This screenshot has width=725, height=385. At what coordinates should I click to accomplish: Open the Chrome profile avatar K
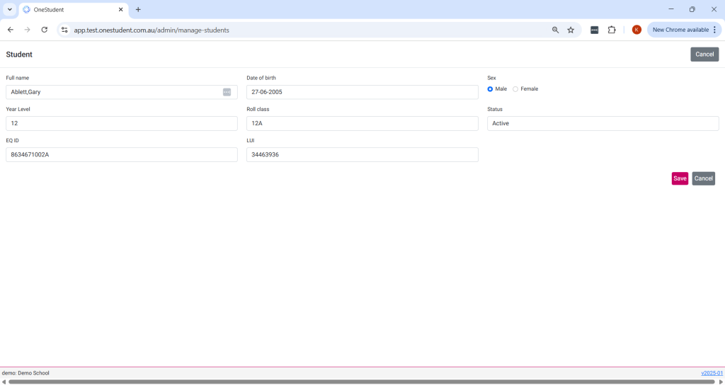636,30
